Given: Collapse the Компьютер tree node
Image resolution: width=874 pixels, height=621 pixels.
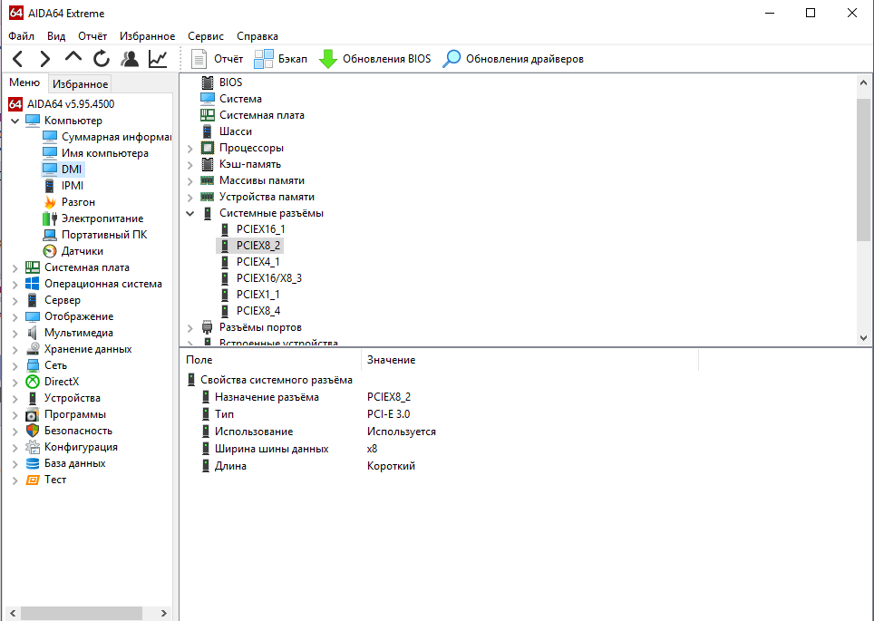Looking at the screenshot, I should point(15,121).
